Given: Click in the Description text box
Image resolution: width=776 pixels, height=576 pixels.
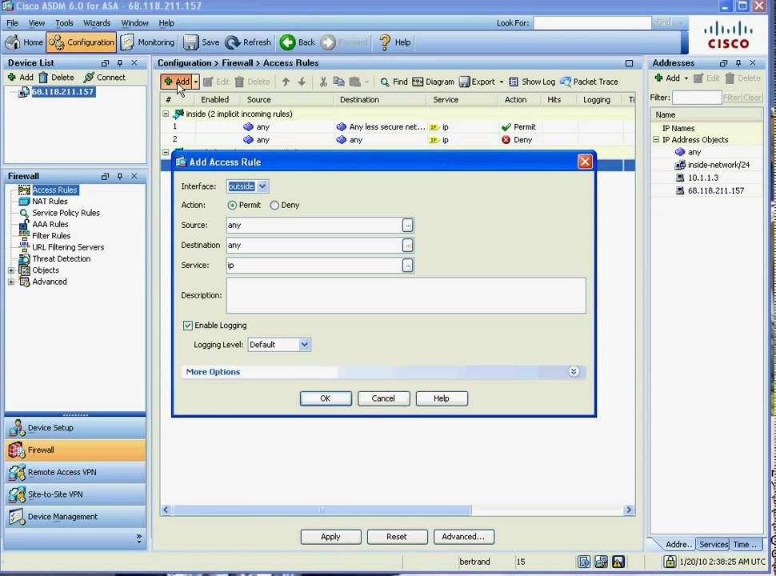Looking at the screenshot, I should click(406, 295).
